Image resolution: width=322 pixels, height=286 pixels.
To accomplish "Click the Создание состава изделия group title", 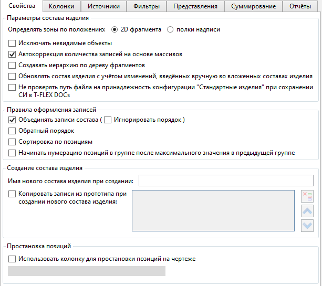I will [45, 168].
